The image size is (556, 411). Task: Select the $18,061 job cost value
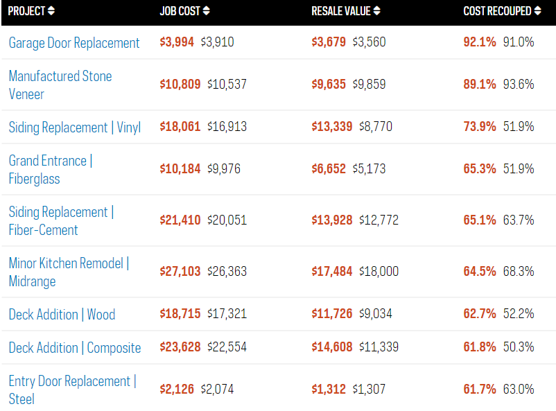coord(180,127)
